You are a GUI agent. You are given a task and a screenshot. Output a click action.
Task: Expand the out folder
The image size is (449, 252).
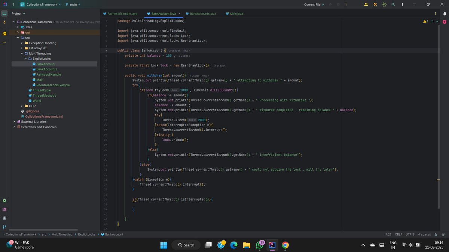(18, 32)
